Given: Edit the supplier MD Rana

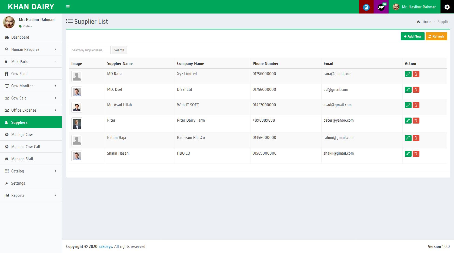Looking at the screenshot, I should pyautogui.click(x=408, y=74).
